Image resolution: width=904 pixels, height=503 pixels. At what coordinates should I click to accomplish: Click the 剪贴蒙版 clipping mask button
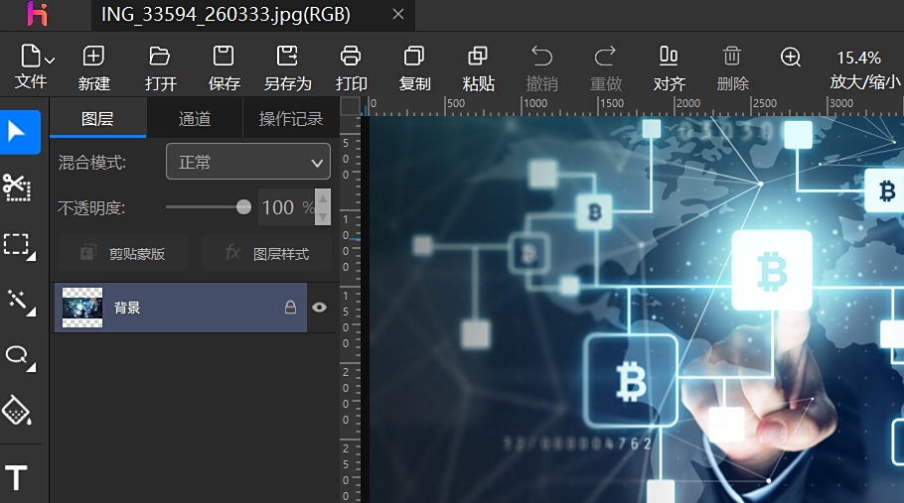[123, 253]
